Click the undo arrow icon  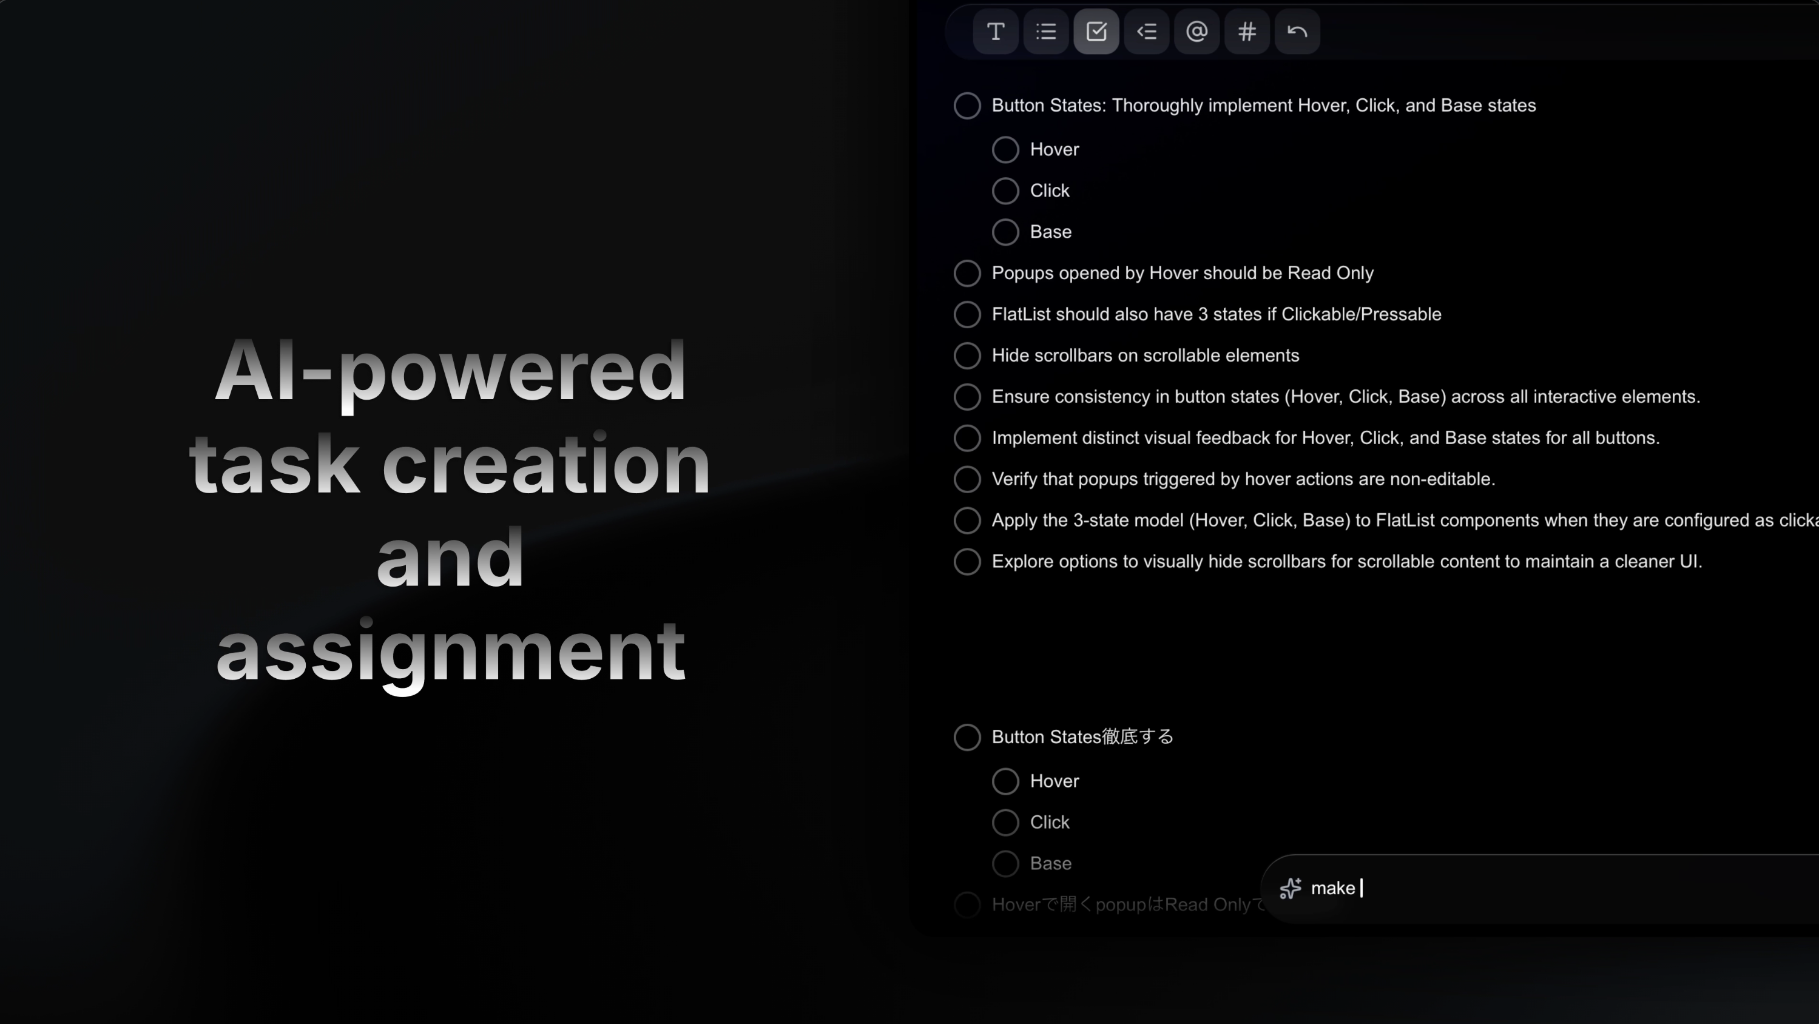[1297, 32]
